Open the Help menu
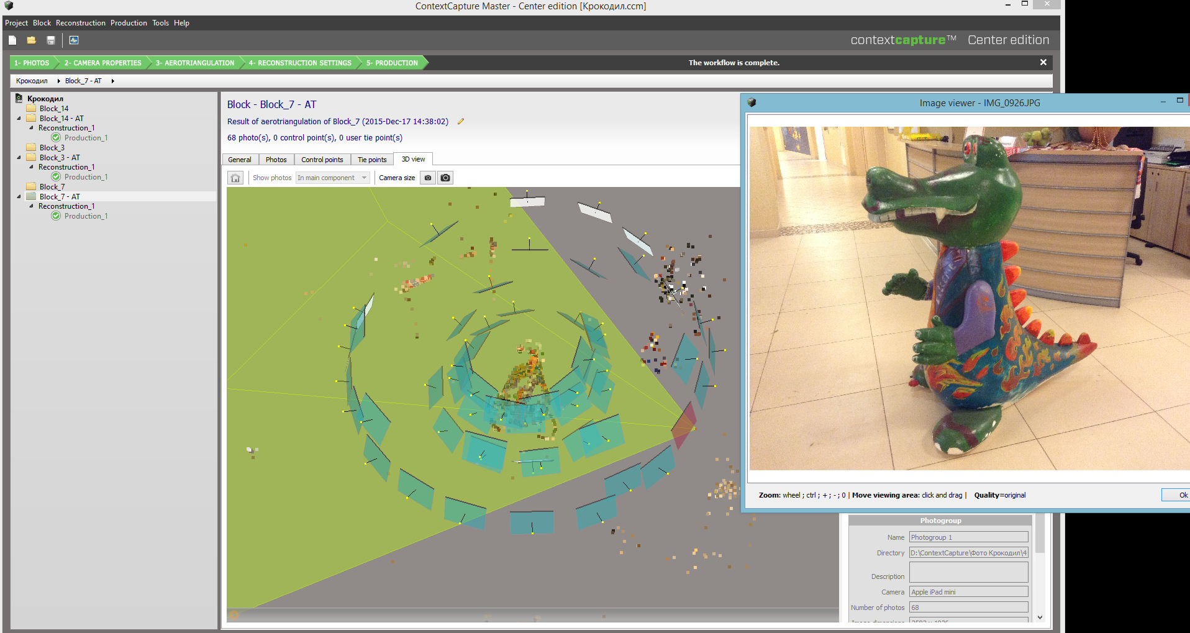Image resolution: width=1190 pixels, height=633 pixels. [181, 23]
